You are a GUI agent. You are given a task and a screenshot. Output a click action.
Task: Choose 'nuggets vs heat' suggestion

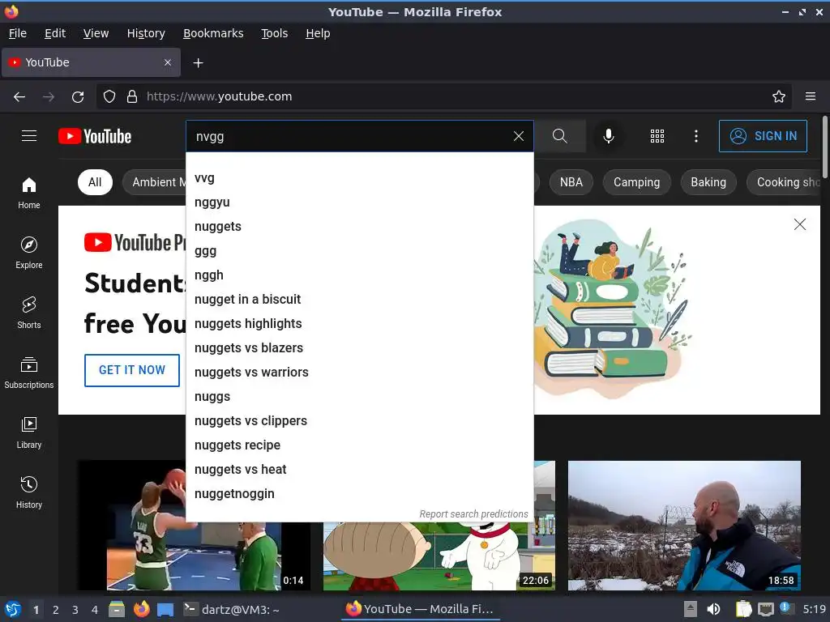pyautogui.click(x=359, y=470)
